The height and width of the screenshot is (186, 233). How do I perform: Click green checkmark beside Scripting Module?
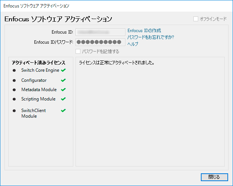[63, 99]
